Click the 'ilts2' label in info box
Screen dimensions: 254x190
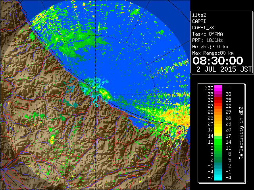pos(199,15)
